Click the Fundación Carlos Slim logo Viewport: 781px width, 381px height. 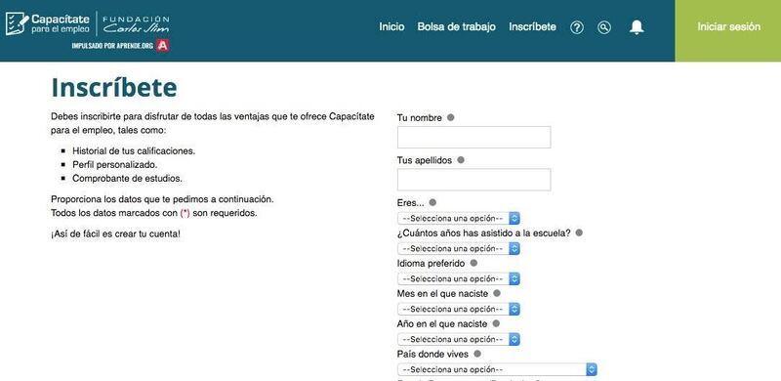(136, 24)
